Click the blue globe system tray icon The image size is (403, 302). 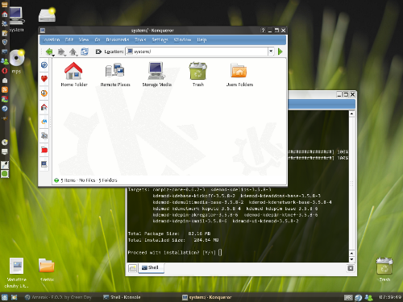click(x=358, y=297)
